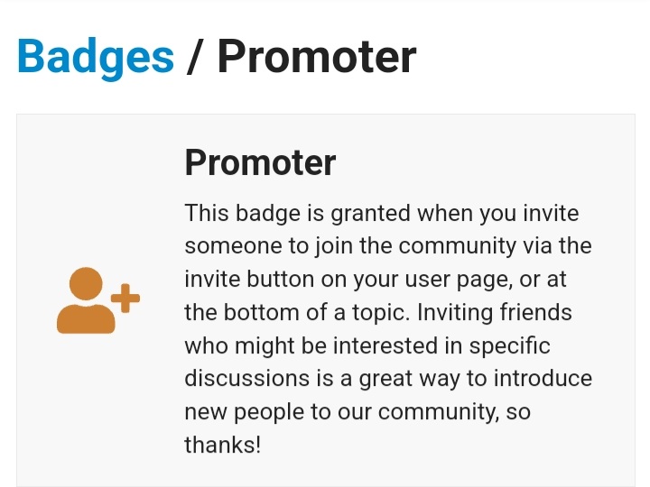Click the line "who might be interested in specific"
The image size is (650, 487).
(x=367, y=346)
